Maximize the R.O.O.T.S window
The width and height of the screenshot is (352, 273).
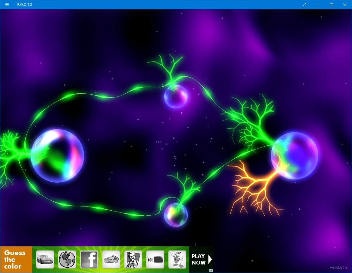pyautogui.click(x=332, y=5)
